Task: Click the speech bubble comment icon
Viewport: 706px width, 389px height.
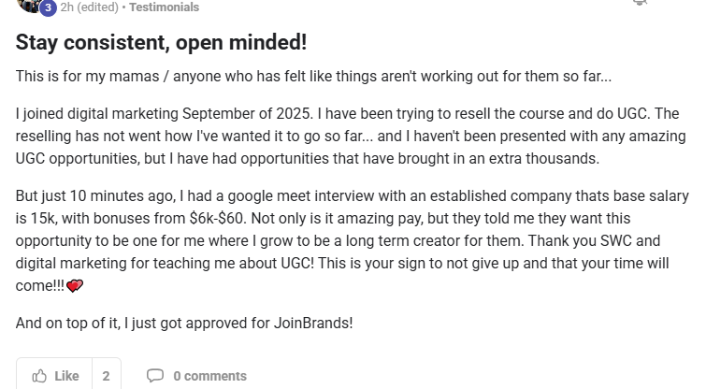Action: [x=155, y=376]
